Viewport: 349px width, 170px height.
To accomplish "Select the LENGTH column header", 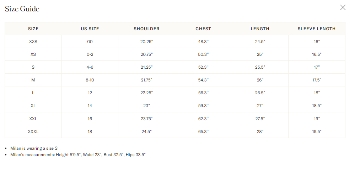I will (x=260, y=29).
